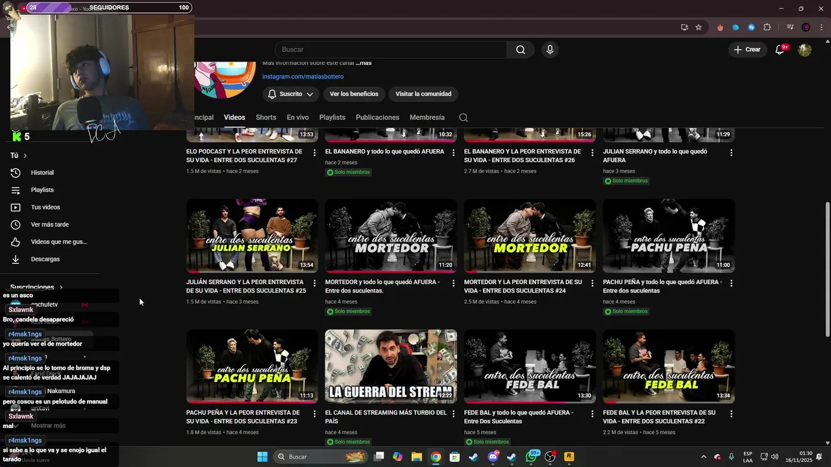831x467 pixels.
Task: Open instagram.com/matiasbottero link
Action: coord(303,77)
